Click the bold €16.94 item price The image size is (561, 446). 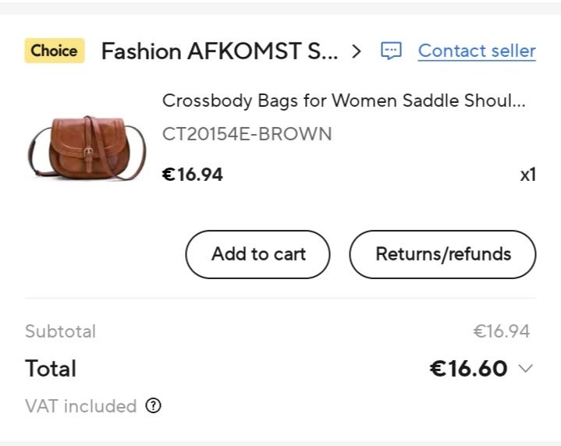[192, 175]
